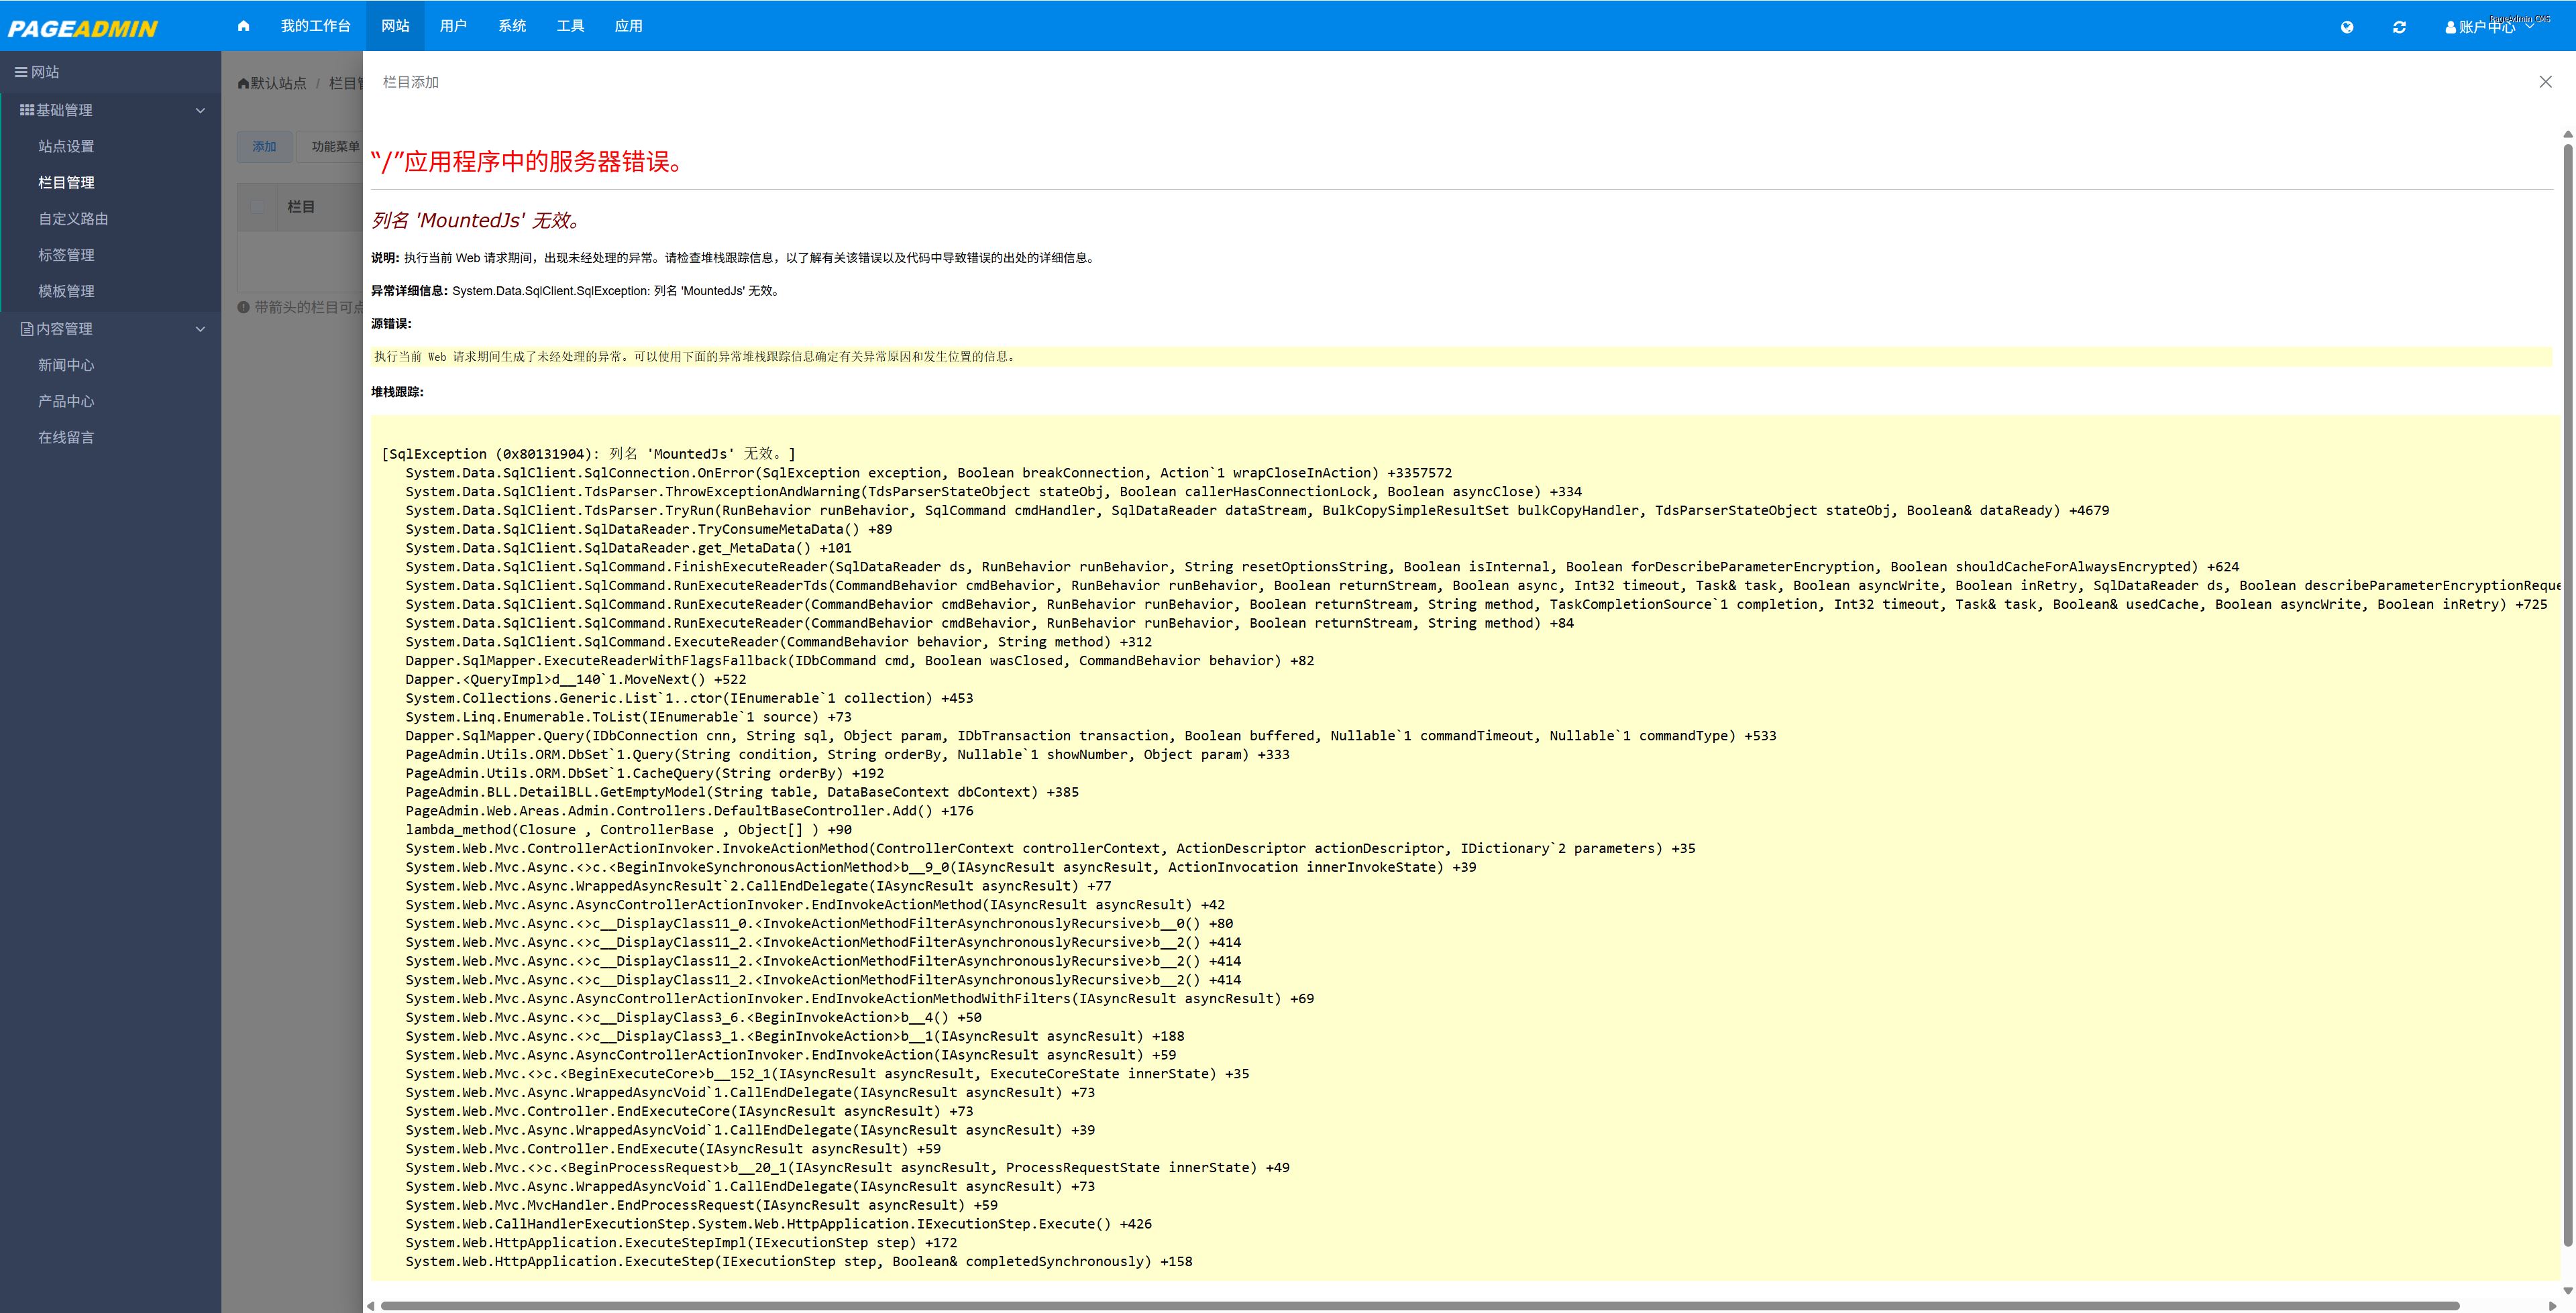Toggle the 网站 hamburger menu icon
Image resolution: width=2576 pixels, height=1313 pixels.
point(20,72)
